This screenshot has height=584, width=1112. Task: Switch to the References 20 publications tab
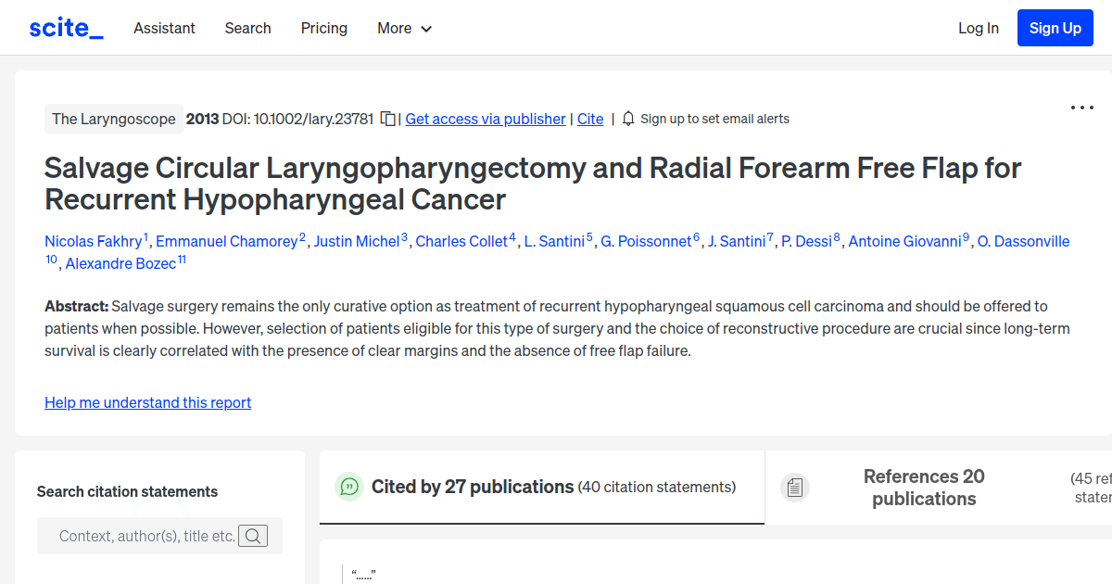click(924, 487)
